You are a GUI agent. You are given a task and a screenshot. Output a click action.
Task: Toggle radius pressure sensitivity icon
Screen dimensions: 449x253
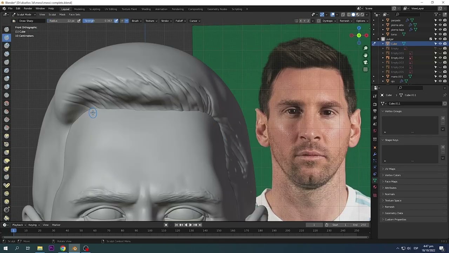pos(79,21)
